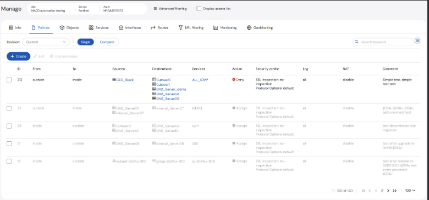Focus the Search keyword field

[383, 42]
